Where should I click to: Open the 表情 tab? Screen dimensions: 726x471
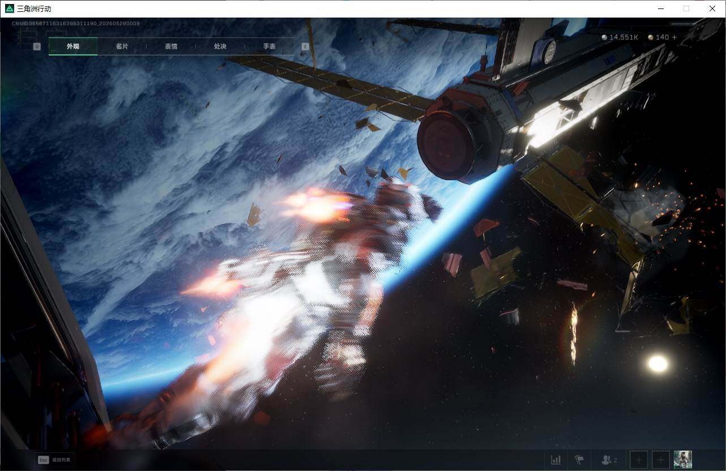click(x=171, y=46)
